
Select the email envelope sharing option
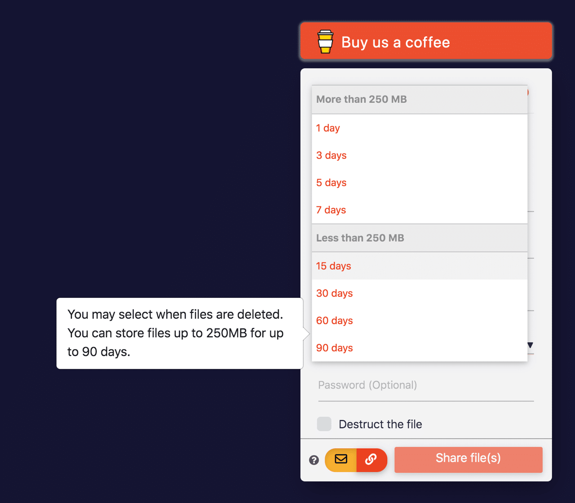[x=341, y=460]
